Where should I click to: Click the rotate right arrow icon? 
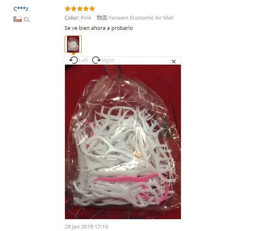(96, 60)
